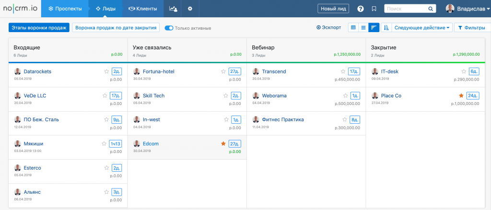Screen dimensions: 491x210
Task: Click the 03.04.2019 13:00 date on Мякиши
Action: pos(27,151)
